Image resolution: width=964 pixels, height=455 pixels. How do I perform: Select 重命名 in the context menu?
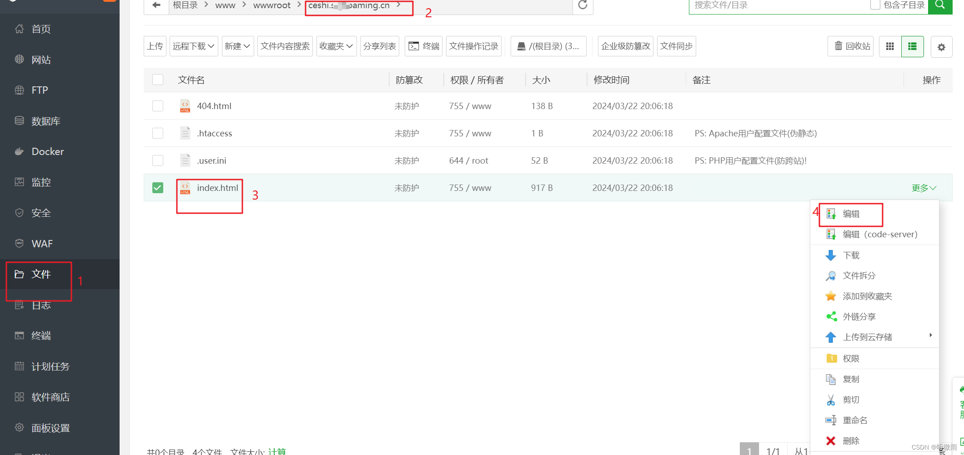[x=874, y=420]
